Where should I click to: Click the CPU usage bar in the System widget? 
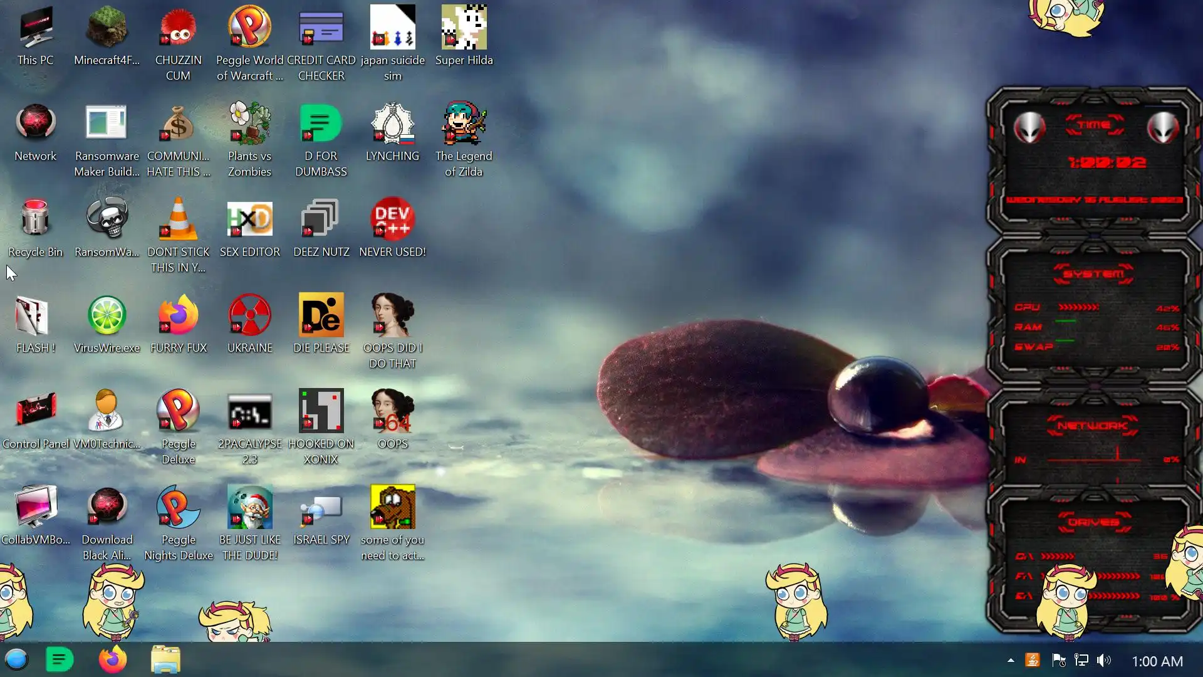point(1078,307)
